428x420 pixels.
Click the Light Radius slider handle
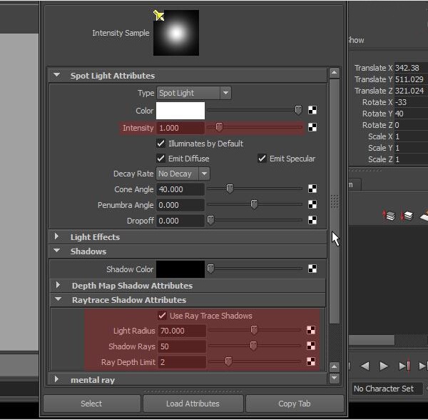point(254,330)
